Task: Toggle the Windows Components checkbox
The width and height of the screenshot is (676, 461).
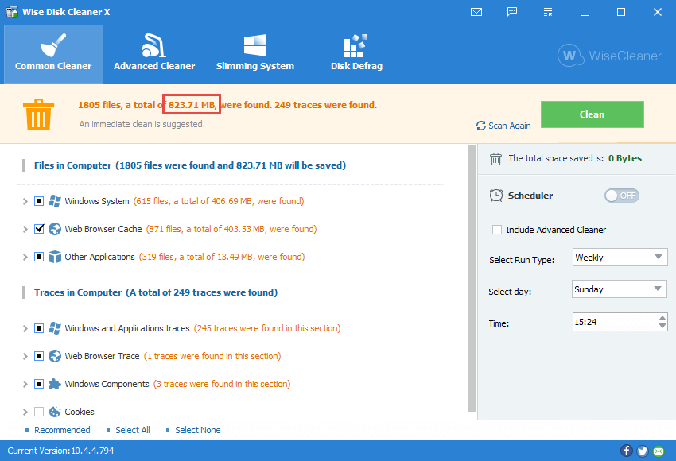Action: (x=39, y=384)
